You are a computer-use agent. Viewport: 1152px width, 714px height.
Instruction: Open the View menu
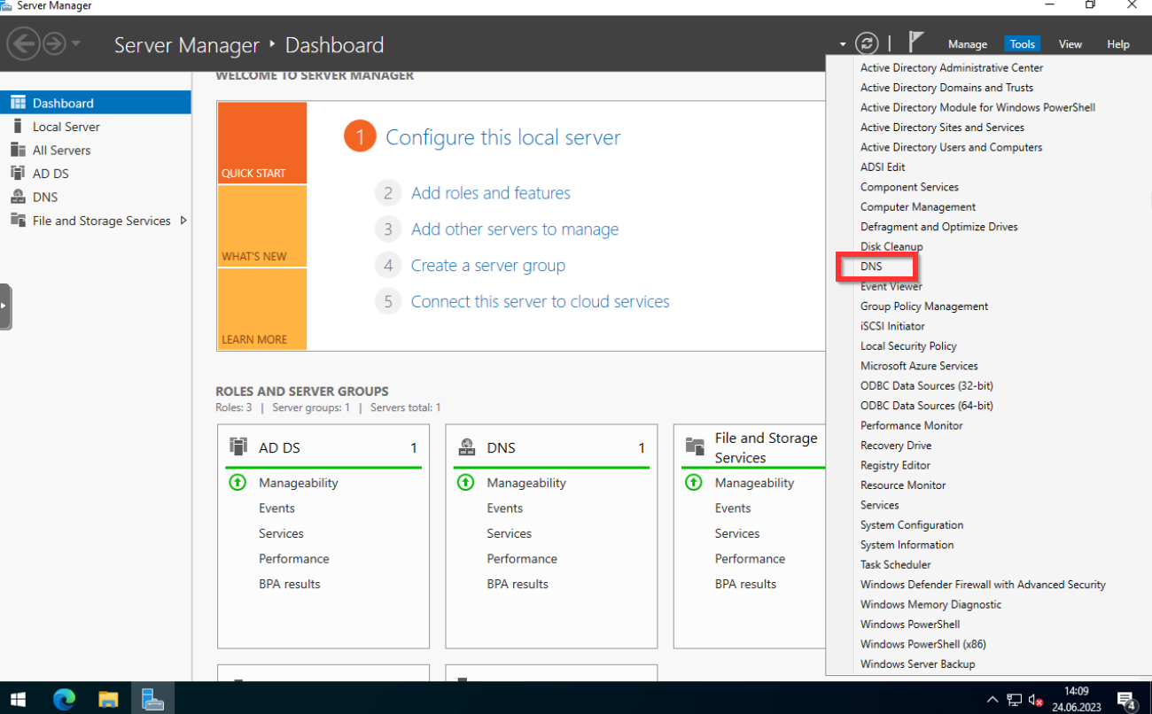click(1070, 44)
